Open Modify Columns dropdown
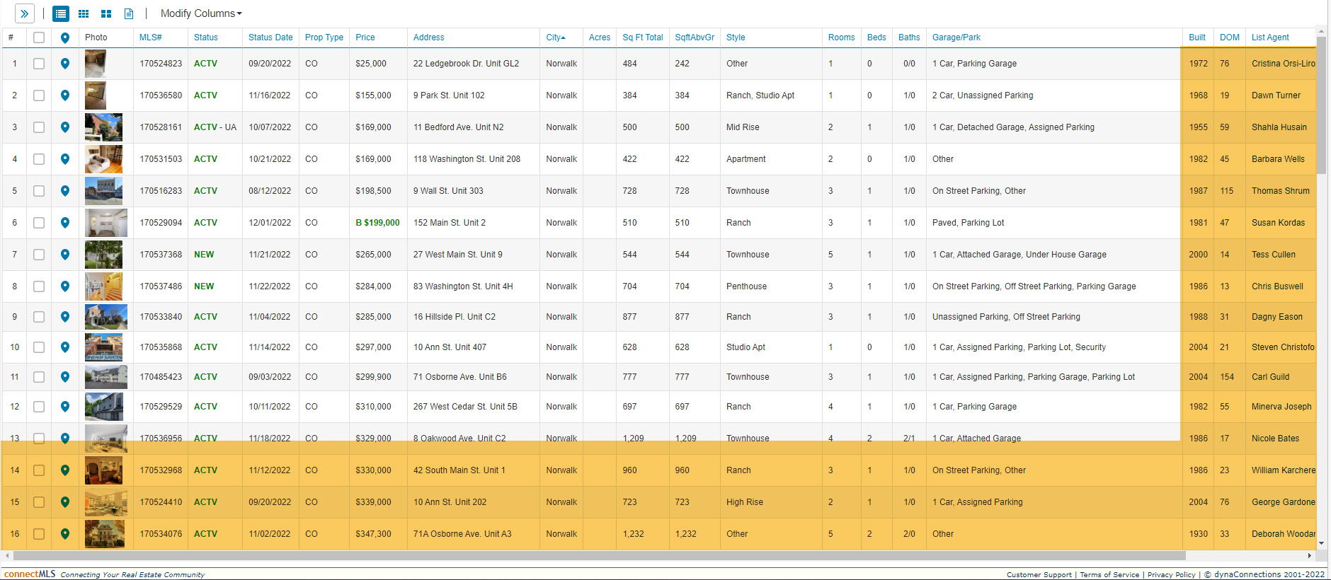Viewport: 1331px width, 580px height. (201, 13)
